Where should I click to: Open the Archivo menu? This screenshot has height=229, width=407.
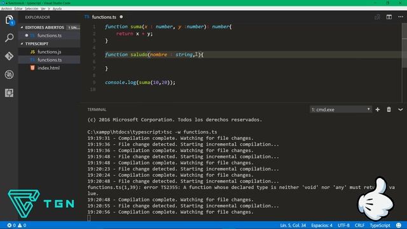click(x=6, y=8)
